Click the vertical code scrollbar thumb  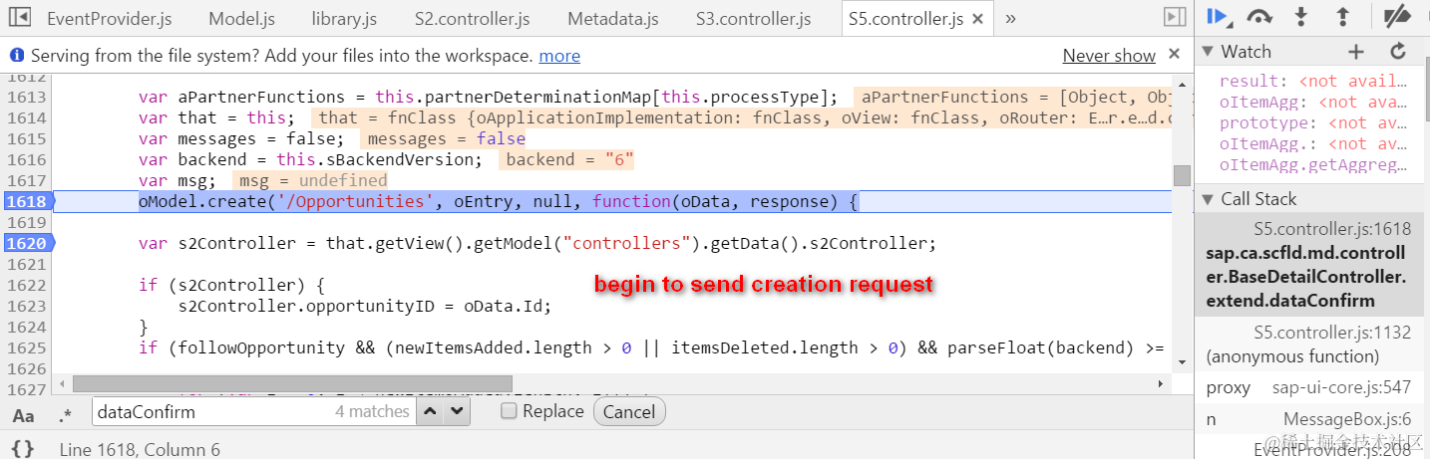(1182, 175)
